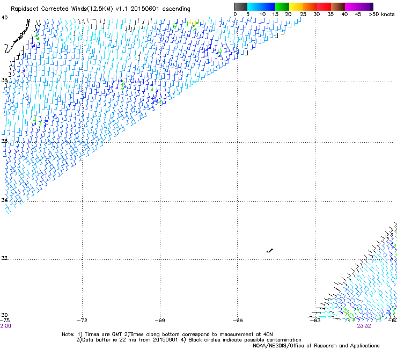Screen dimensions: 397x349
Task: Click the magenta 40–45 knots legend segment
Action: (x=352, y=6)
